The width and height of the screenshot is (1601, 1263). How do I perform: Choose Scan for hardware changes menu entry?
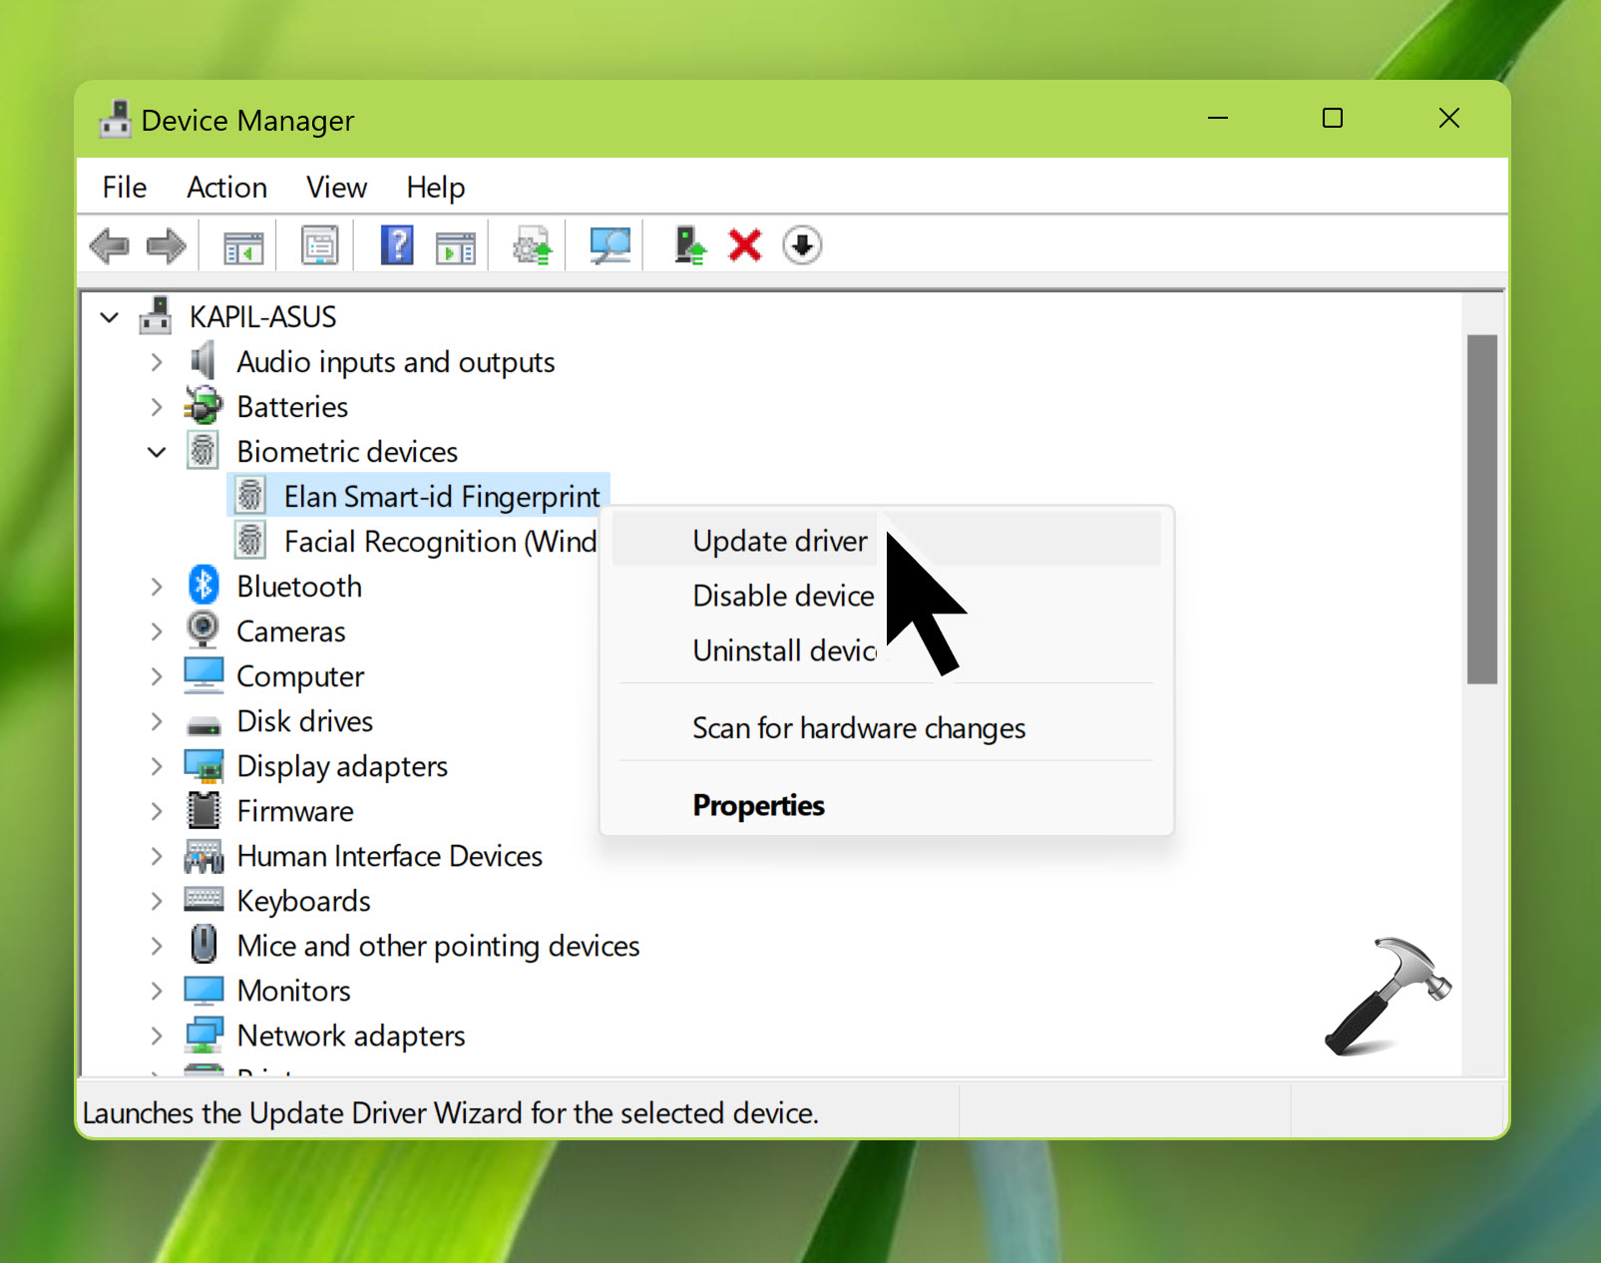pyautogui.click(x=858, y=728)
